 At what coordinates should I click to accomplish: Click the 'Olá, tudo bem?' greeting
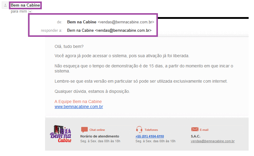pos(69,46)
